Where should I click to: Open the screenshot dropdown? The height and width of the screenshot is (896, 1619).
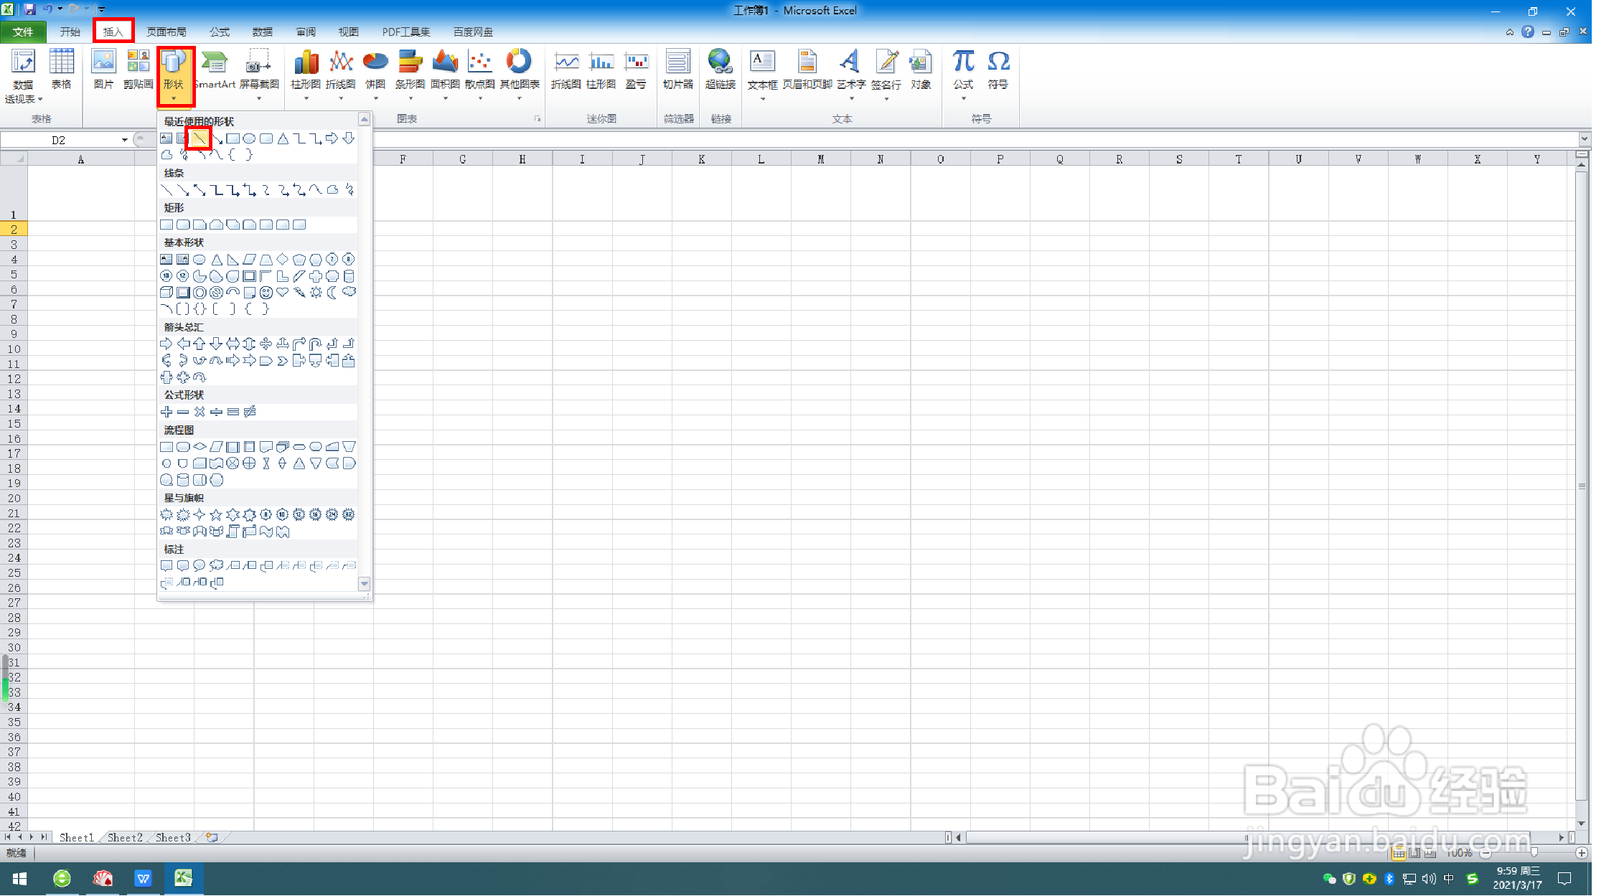click(x=259, y=75)
